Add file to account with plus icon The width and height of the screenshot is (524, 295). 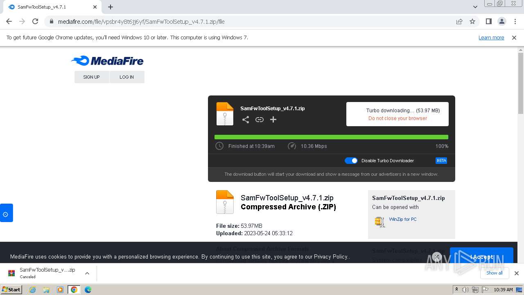coord(273,120)
